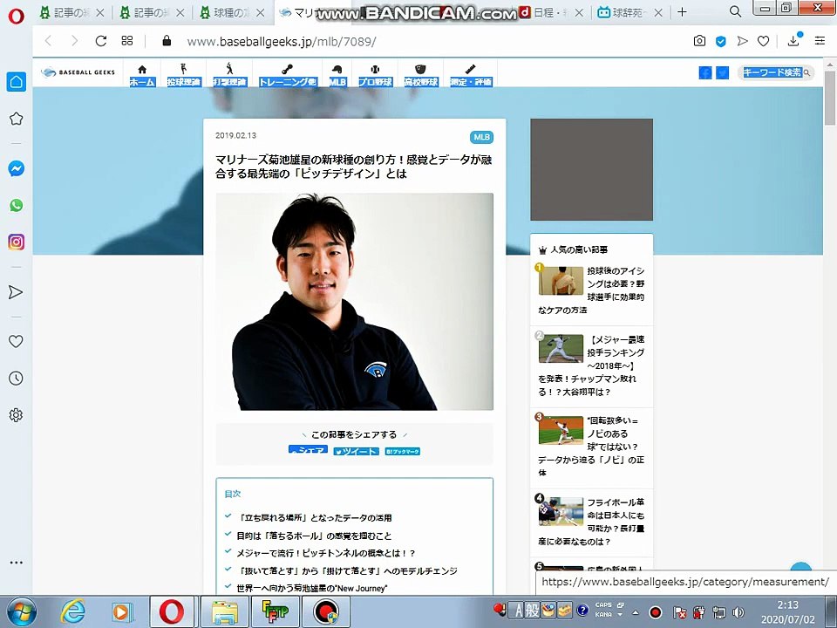Launch Internet Explorer from taskbar
The image size is (837, 628).
coord(72,611)
